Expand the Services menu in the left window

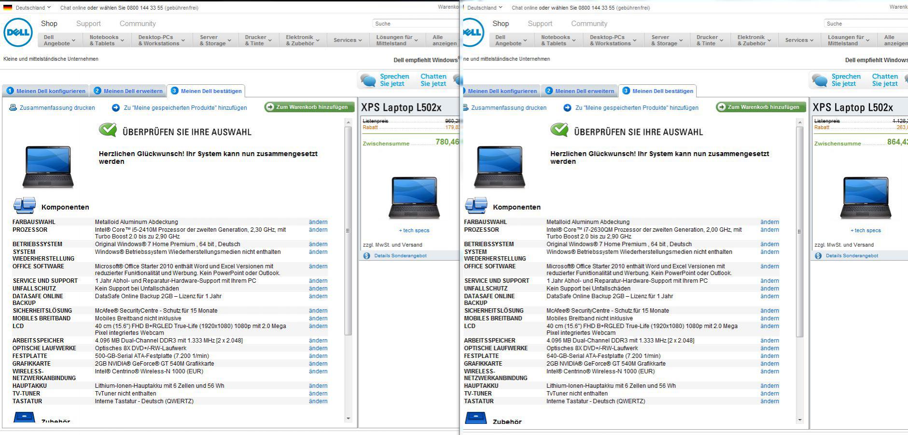[348, 40]
